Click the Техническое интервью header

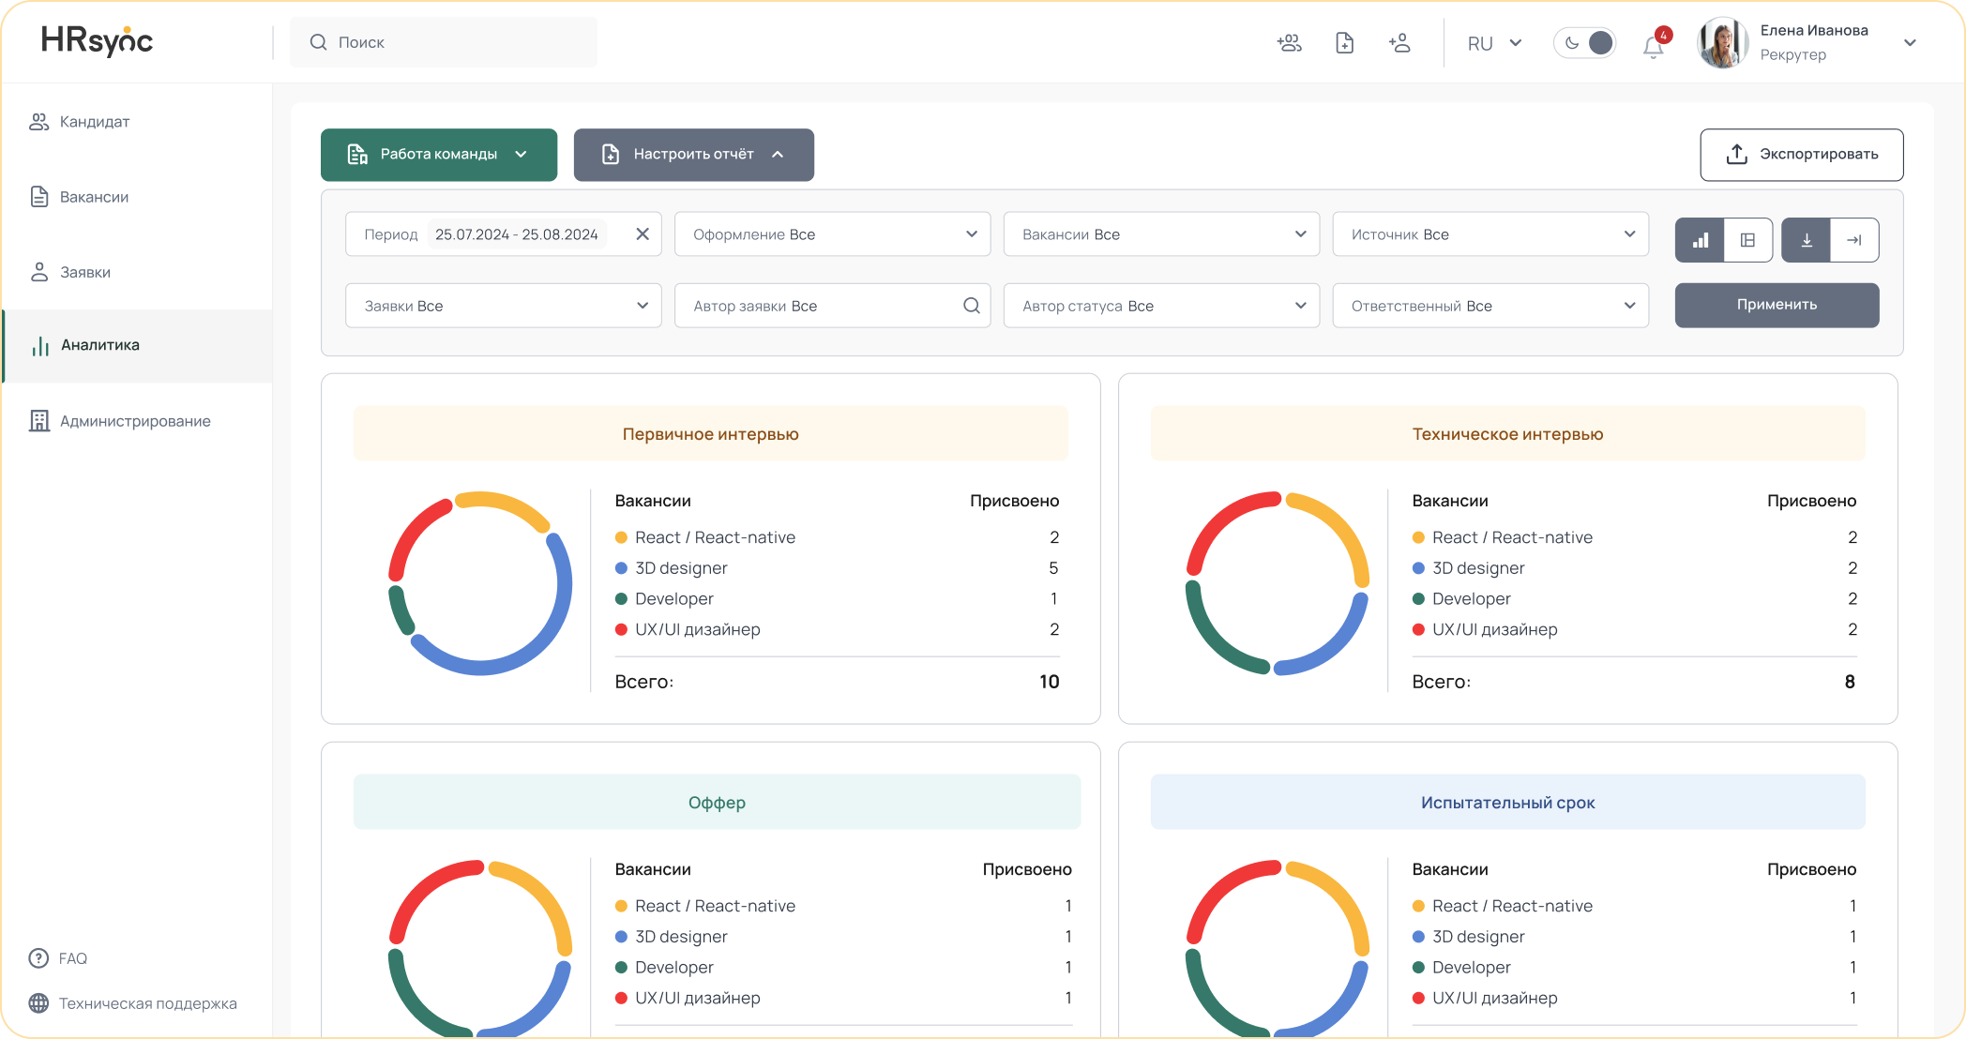[x=1507, y=434]
